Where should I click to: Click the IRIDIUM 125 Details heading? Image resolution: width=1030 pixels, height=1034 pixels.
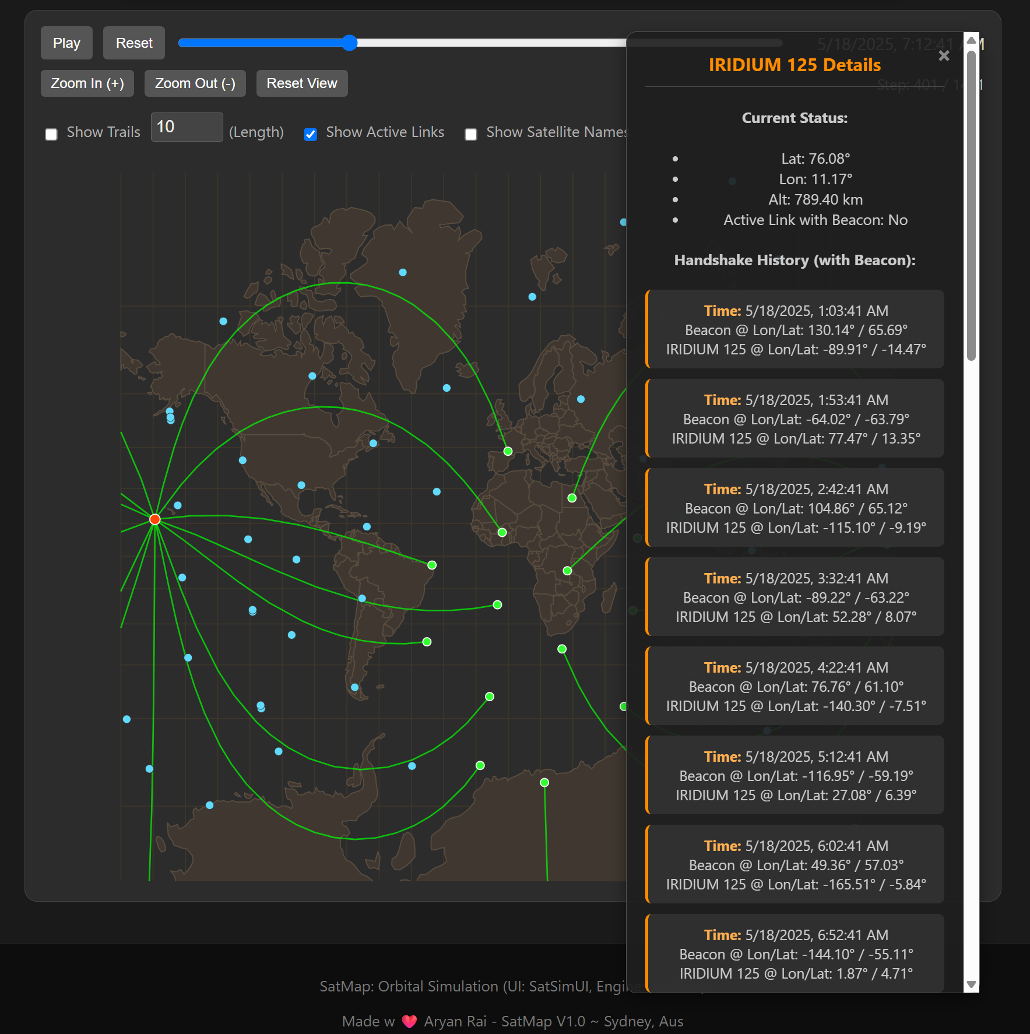(x=795, y=65)
